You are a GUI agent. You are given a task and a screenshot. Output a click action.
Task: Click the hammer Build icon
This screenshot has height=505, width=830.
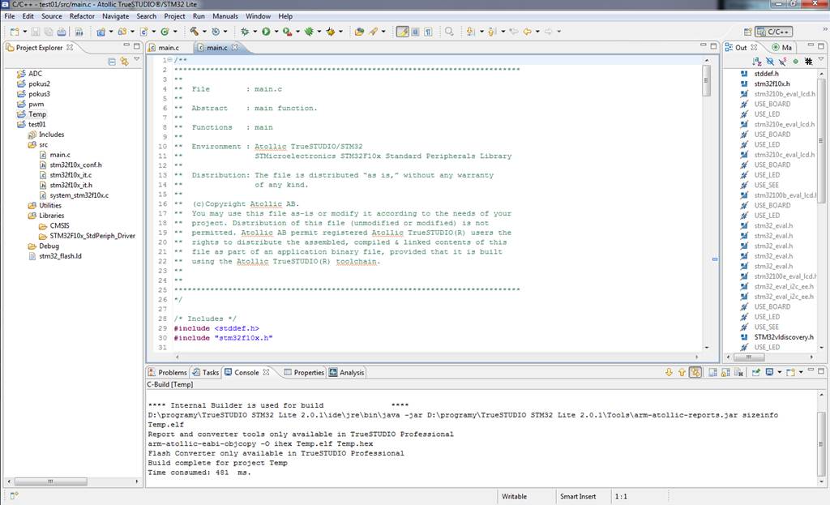coord(195,32)
